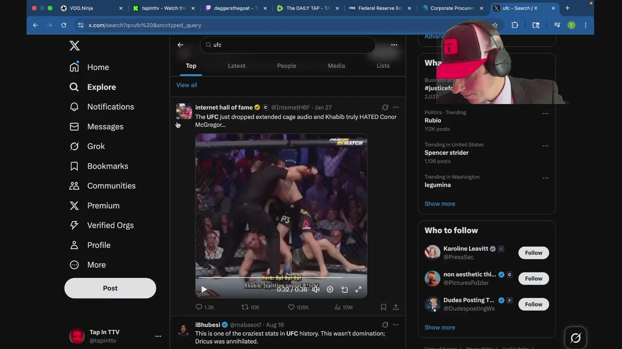Show more accounts to follow

point(440,328)
